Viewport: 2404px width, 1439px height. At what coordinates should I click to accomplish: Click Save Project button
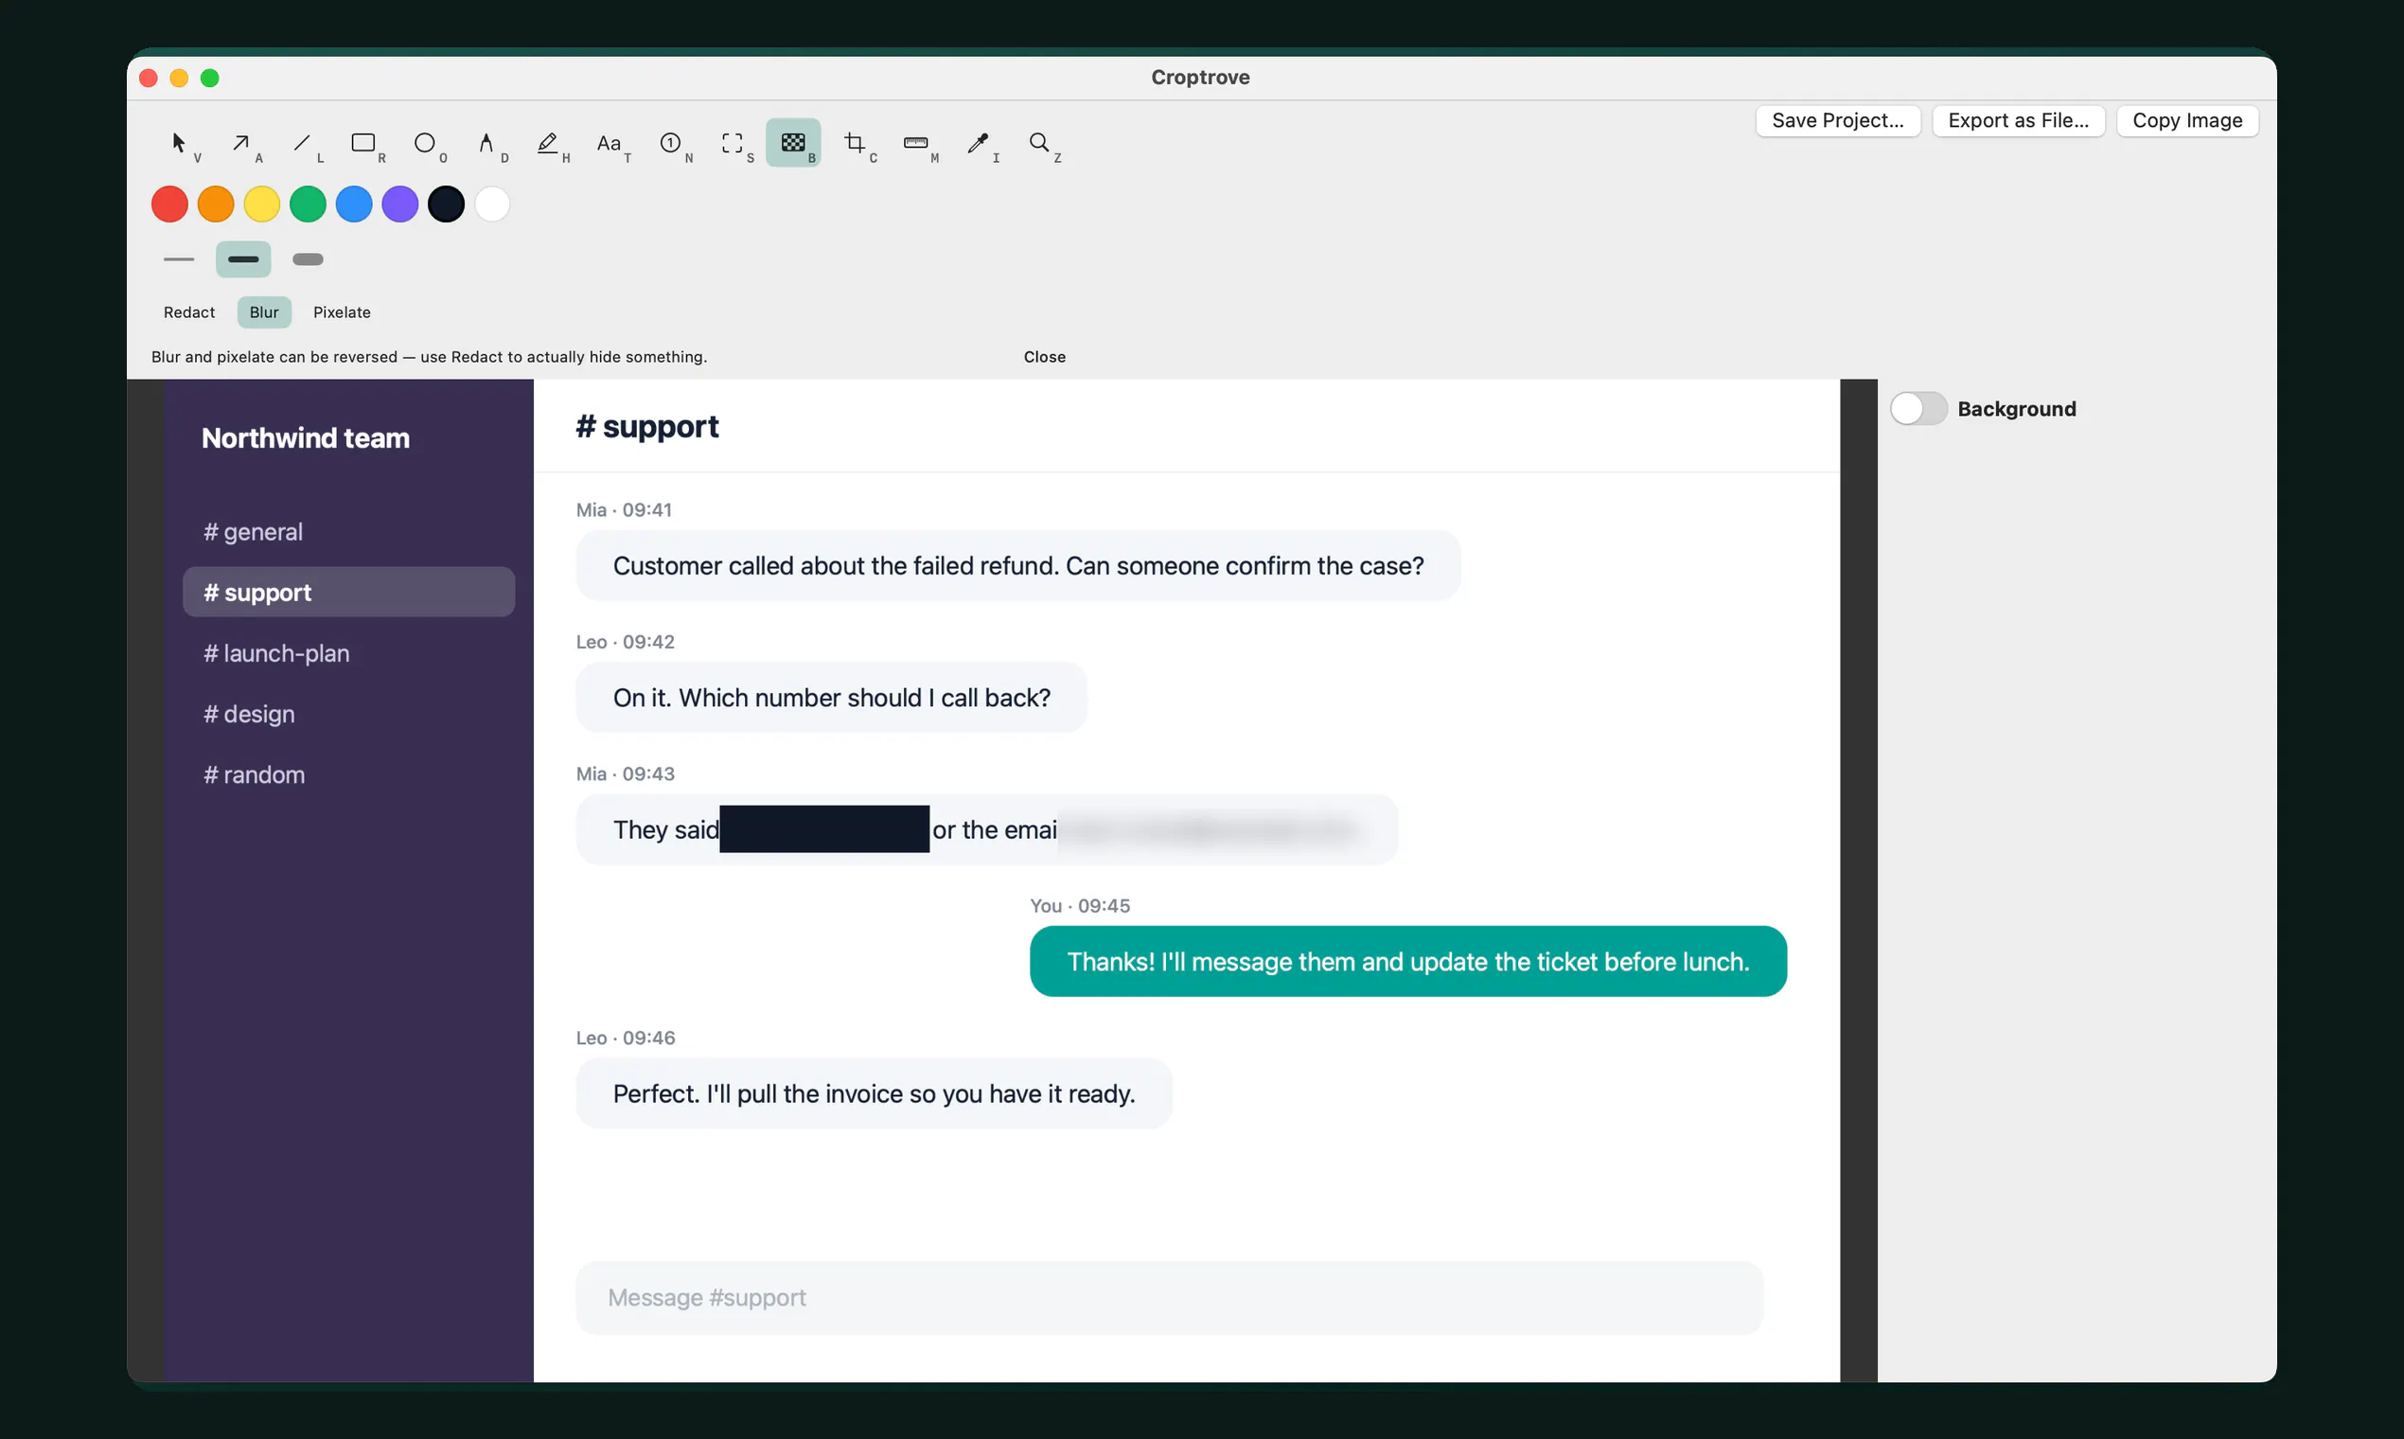1837,121
